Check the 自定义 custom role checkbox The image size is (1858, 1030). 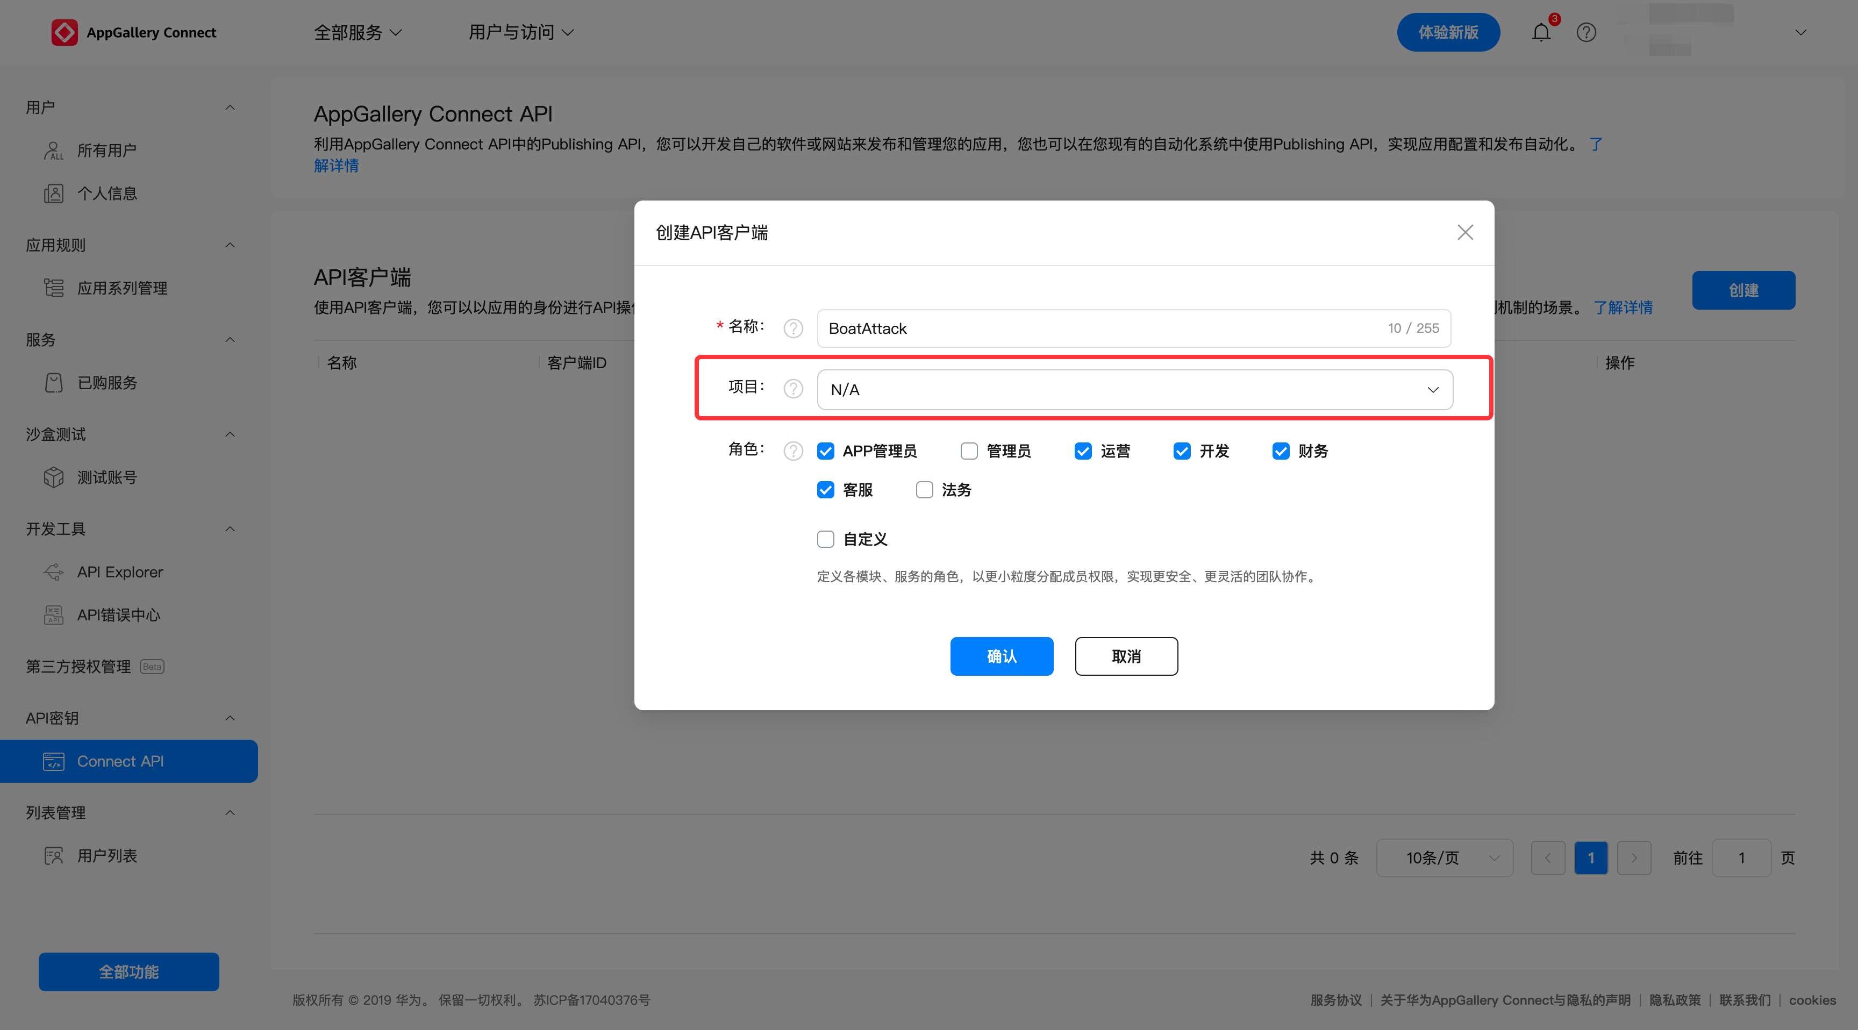[x=826, y=539]
